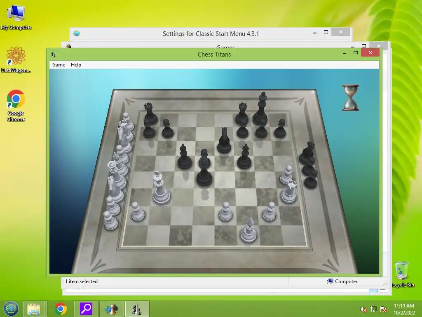Select the black queen ahead of the pawn row
The image size is (422, 317).
pos(224,140)
